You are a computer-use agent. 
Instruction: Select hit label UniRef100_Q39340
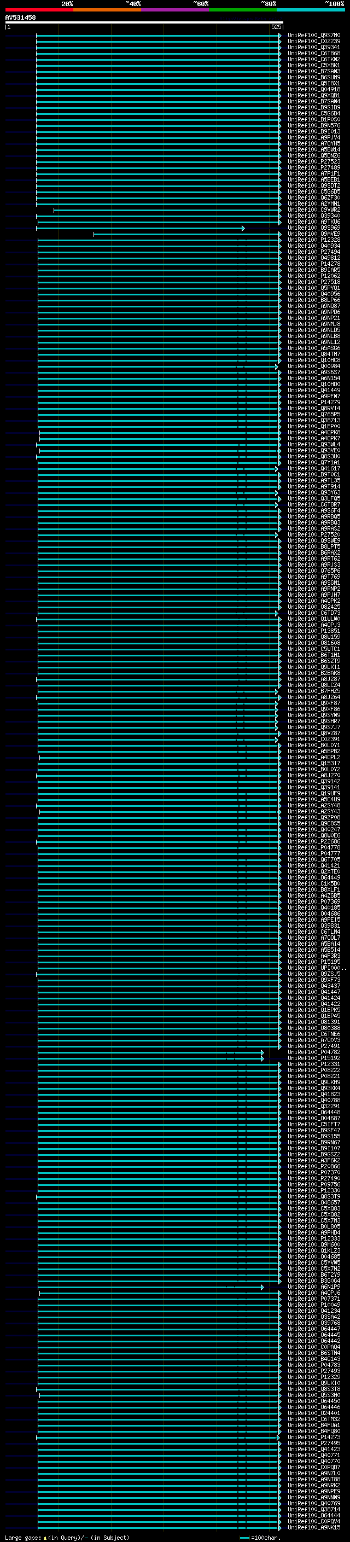click(314, 216)
